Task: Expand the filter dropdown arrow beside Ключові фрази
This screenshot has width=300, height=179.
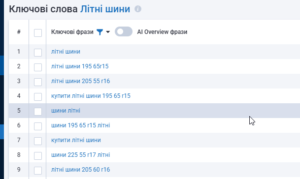Action: (x=108, y=32)
